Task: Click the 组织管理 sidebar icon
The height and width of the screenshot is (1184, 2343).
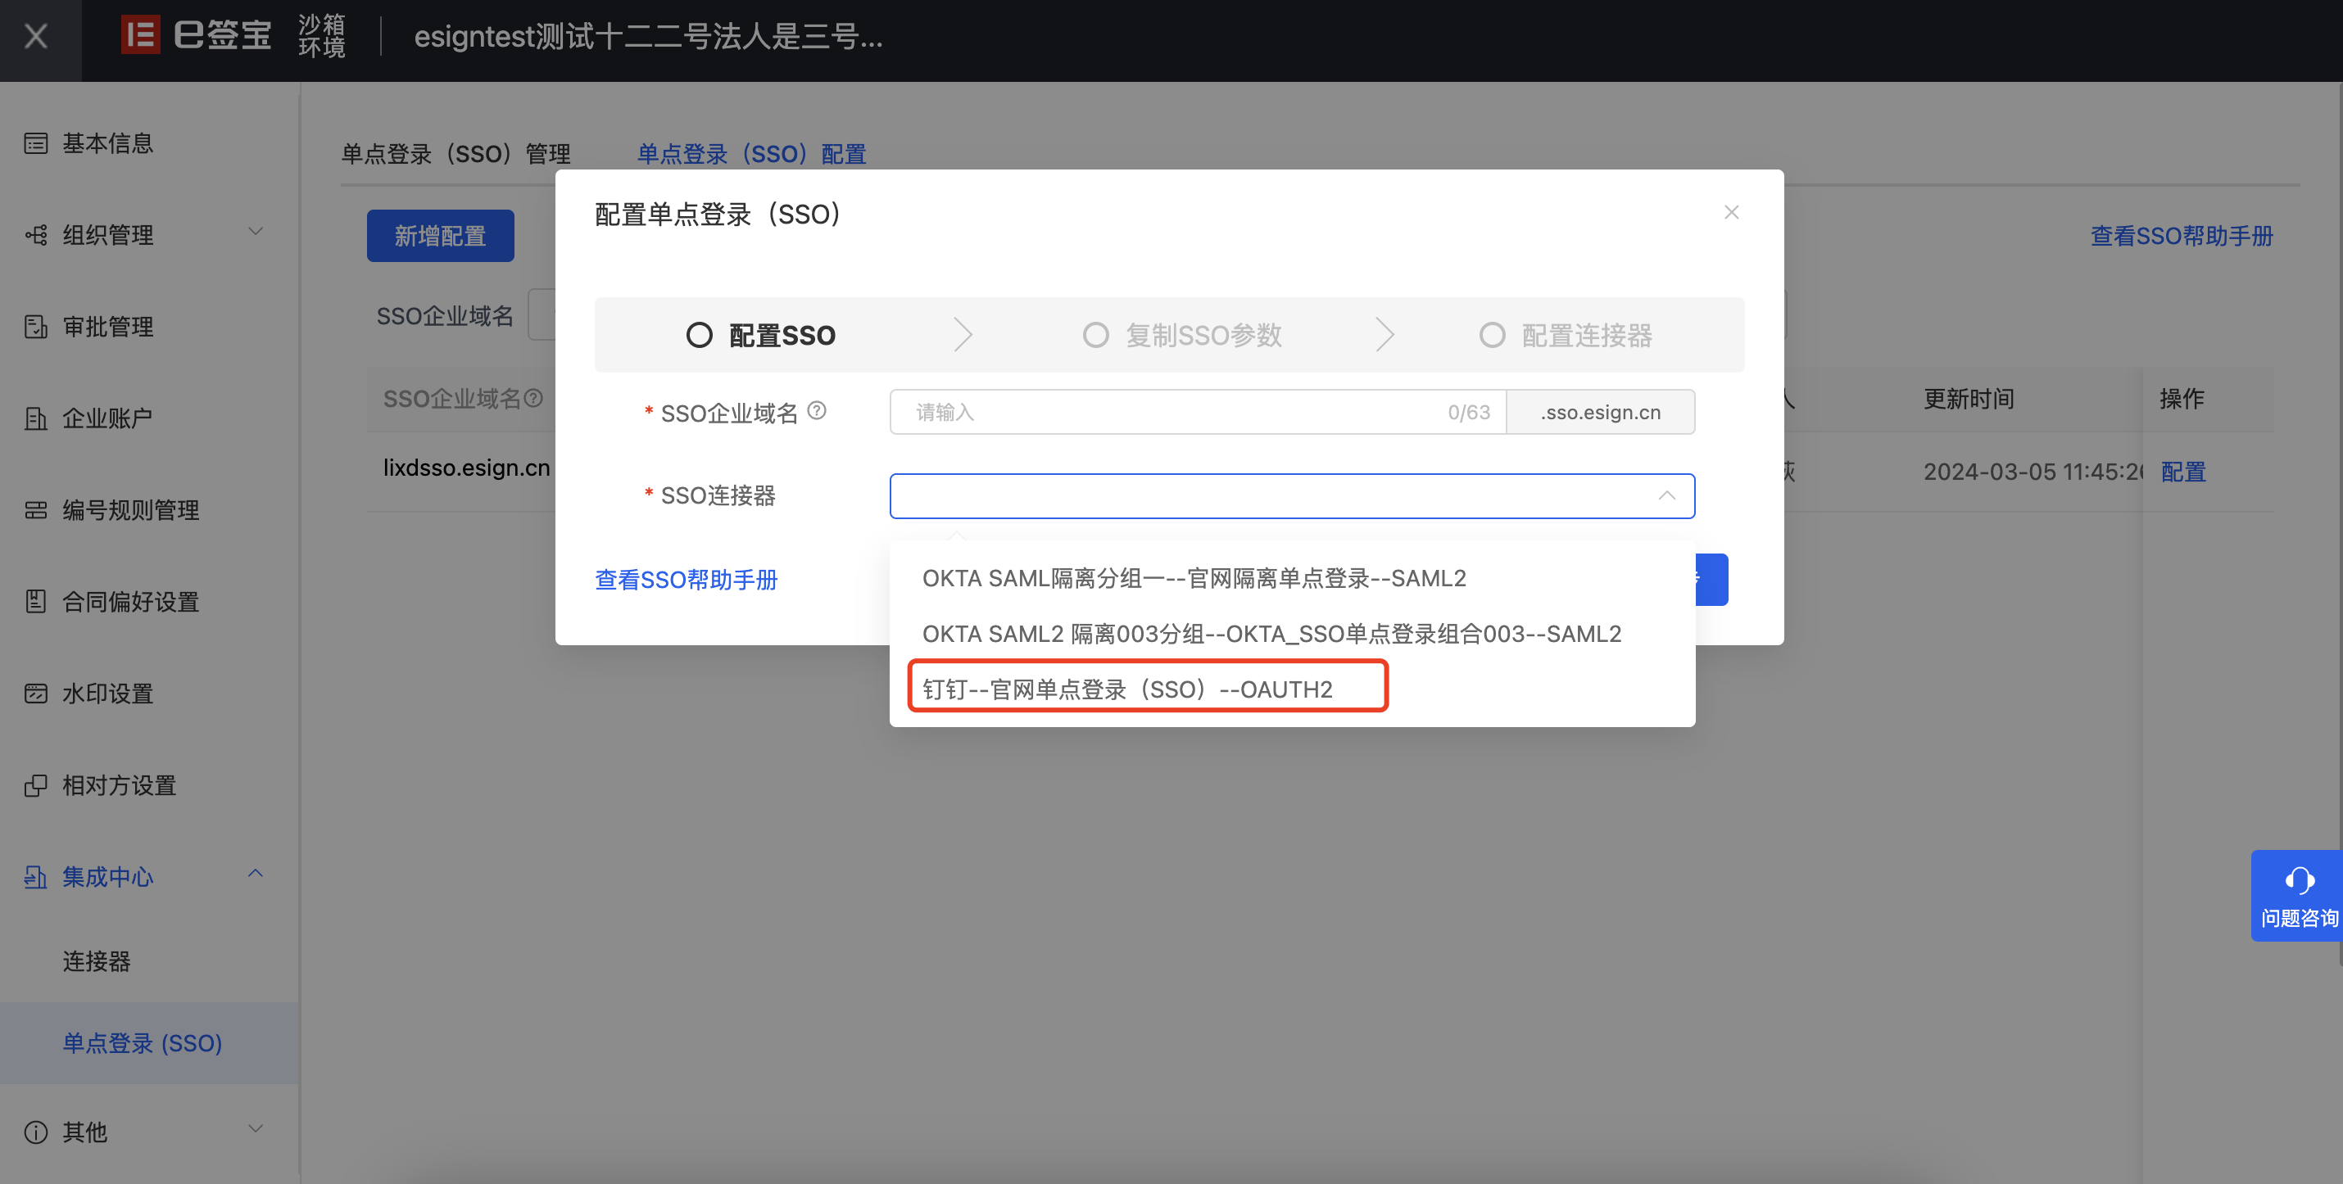Action: point(35,236)
